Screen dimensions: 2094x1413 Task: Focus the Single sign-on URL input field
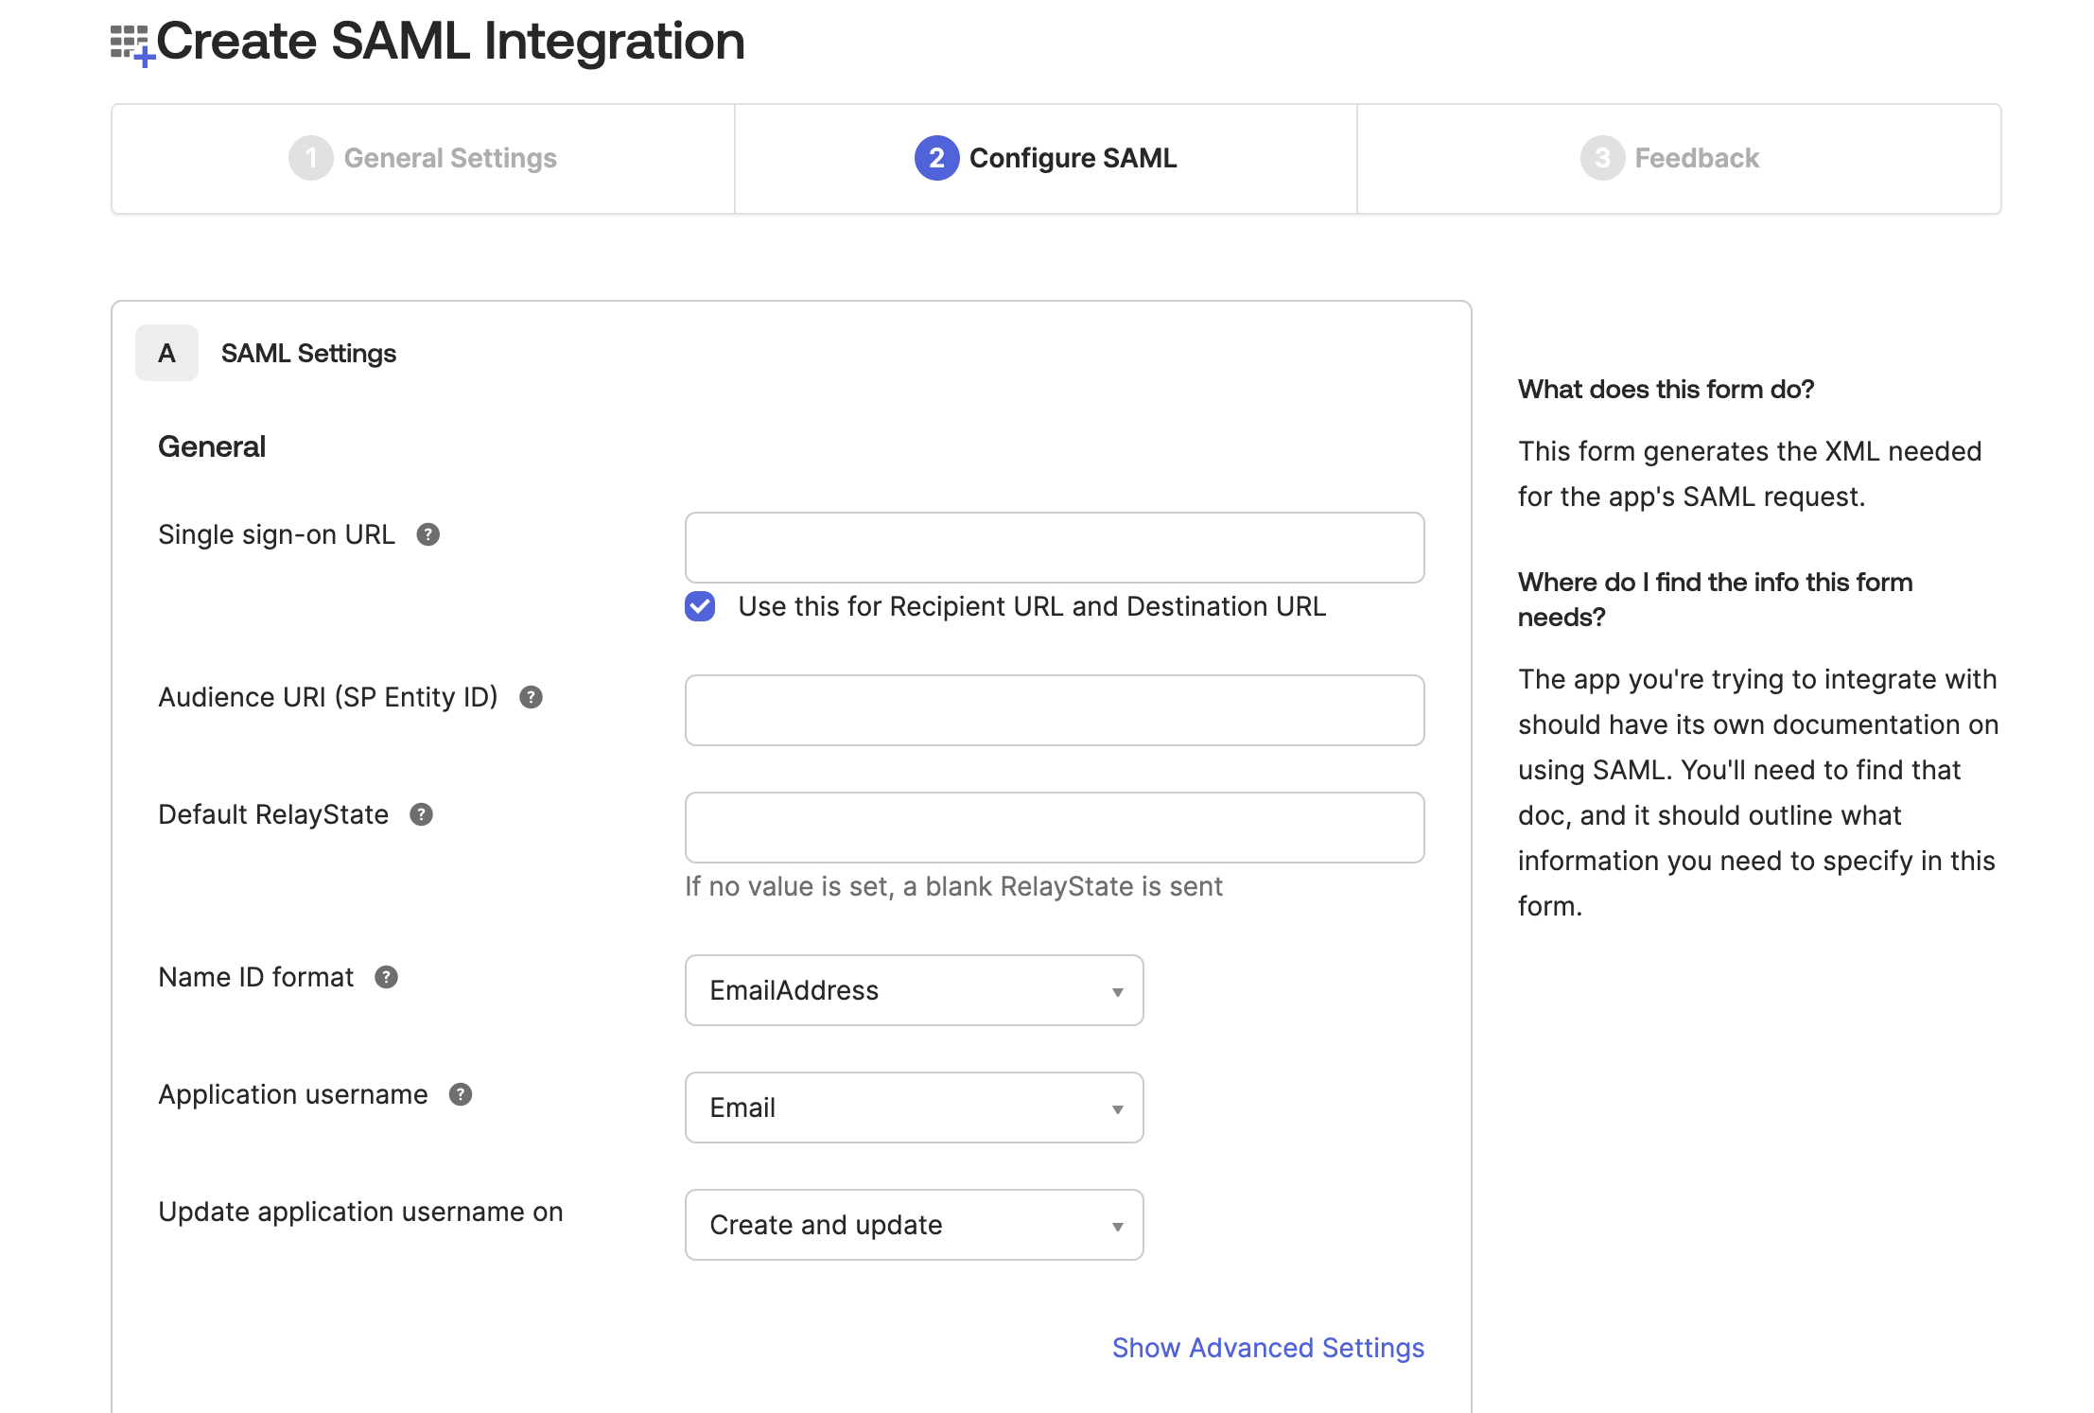pyautogui.click(x=1054, y=549)
